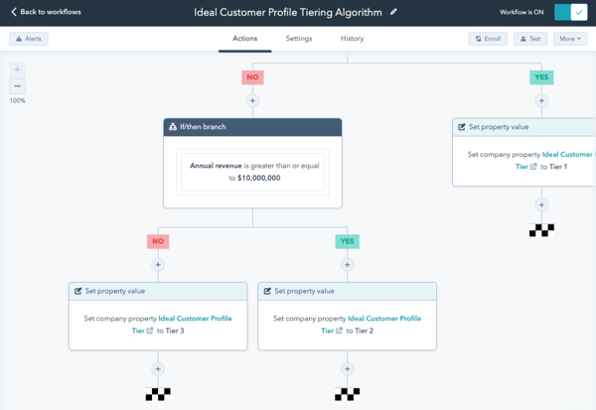Open the More dropdown menu
Screen dimensions: 596x410
coord(568,39)
